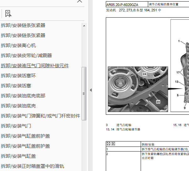Open second bookmark 拆卸/安装气缸盖前护盖
Image resolution: width=189 pixels, height=171 pixels.
click(x=25, y=146)
